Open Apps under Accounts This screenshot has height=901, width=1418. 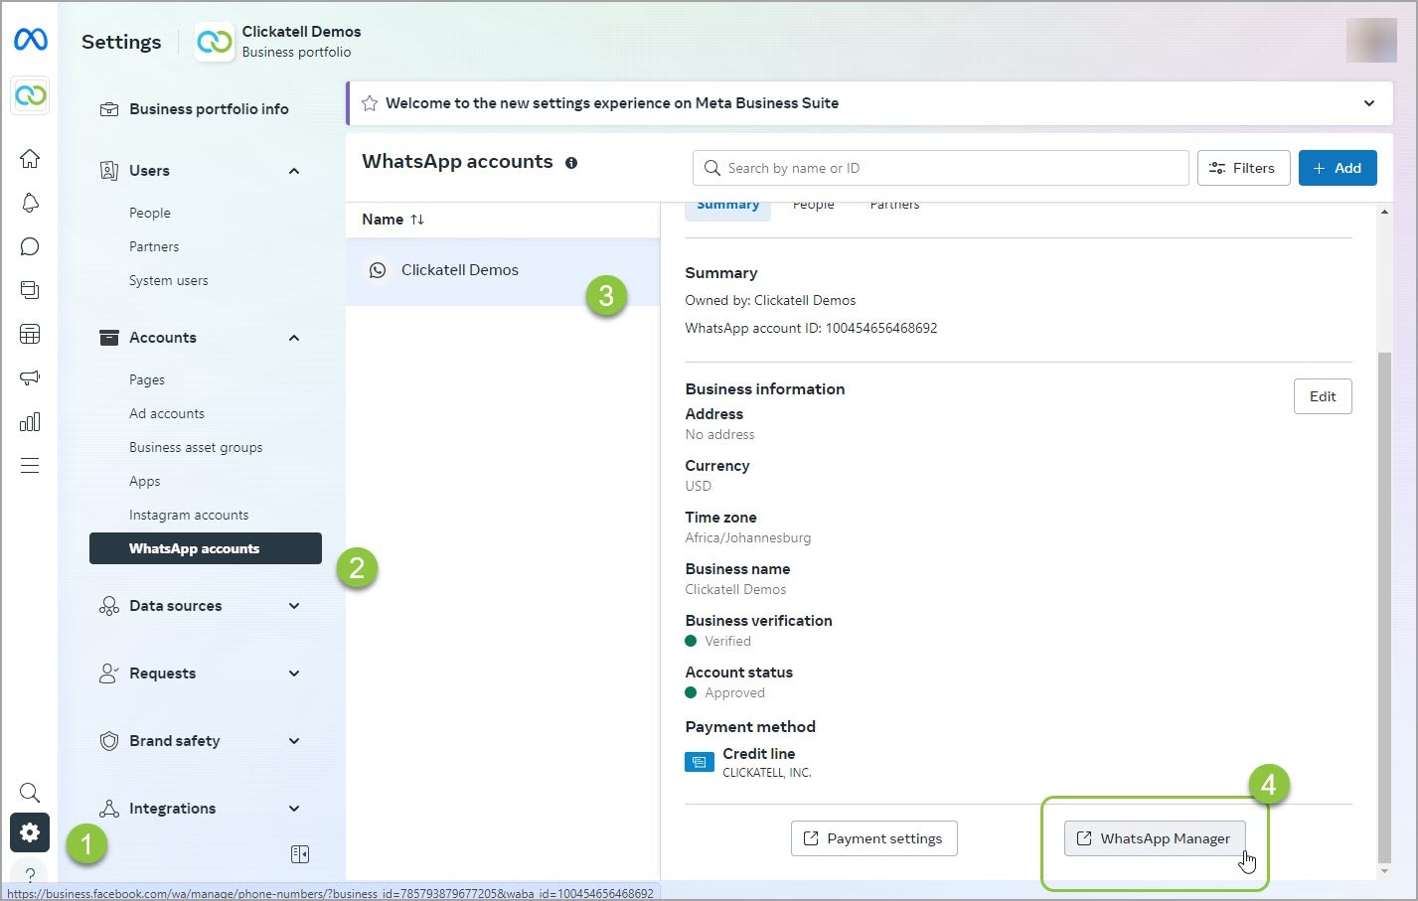145,481
